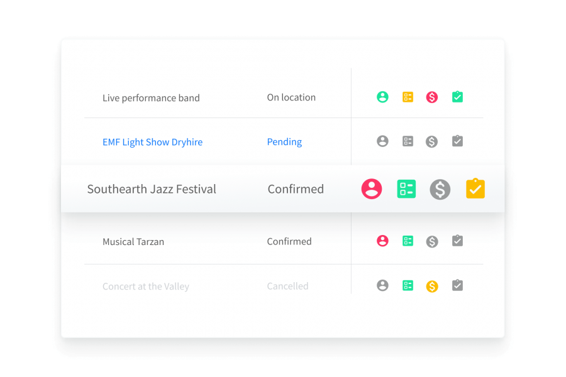Viewport: 566px width, 377px height.
Task: Select the Live performance band project
Action: [x=151, y=98]
